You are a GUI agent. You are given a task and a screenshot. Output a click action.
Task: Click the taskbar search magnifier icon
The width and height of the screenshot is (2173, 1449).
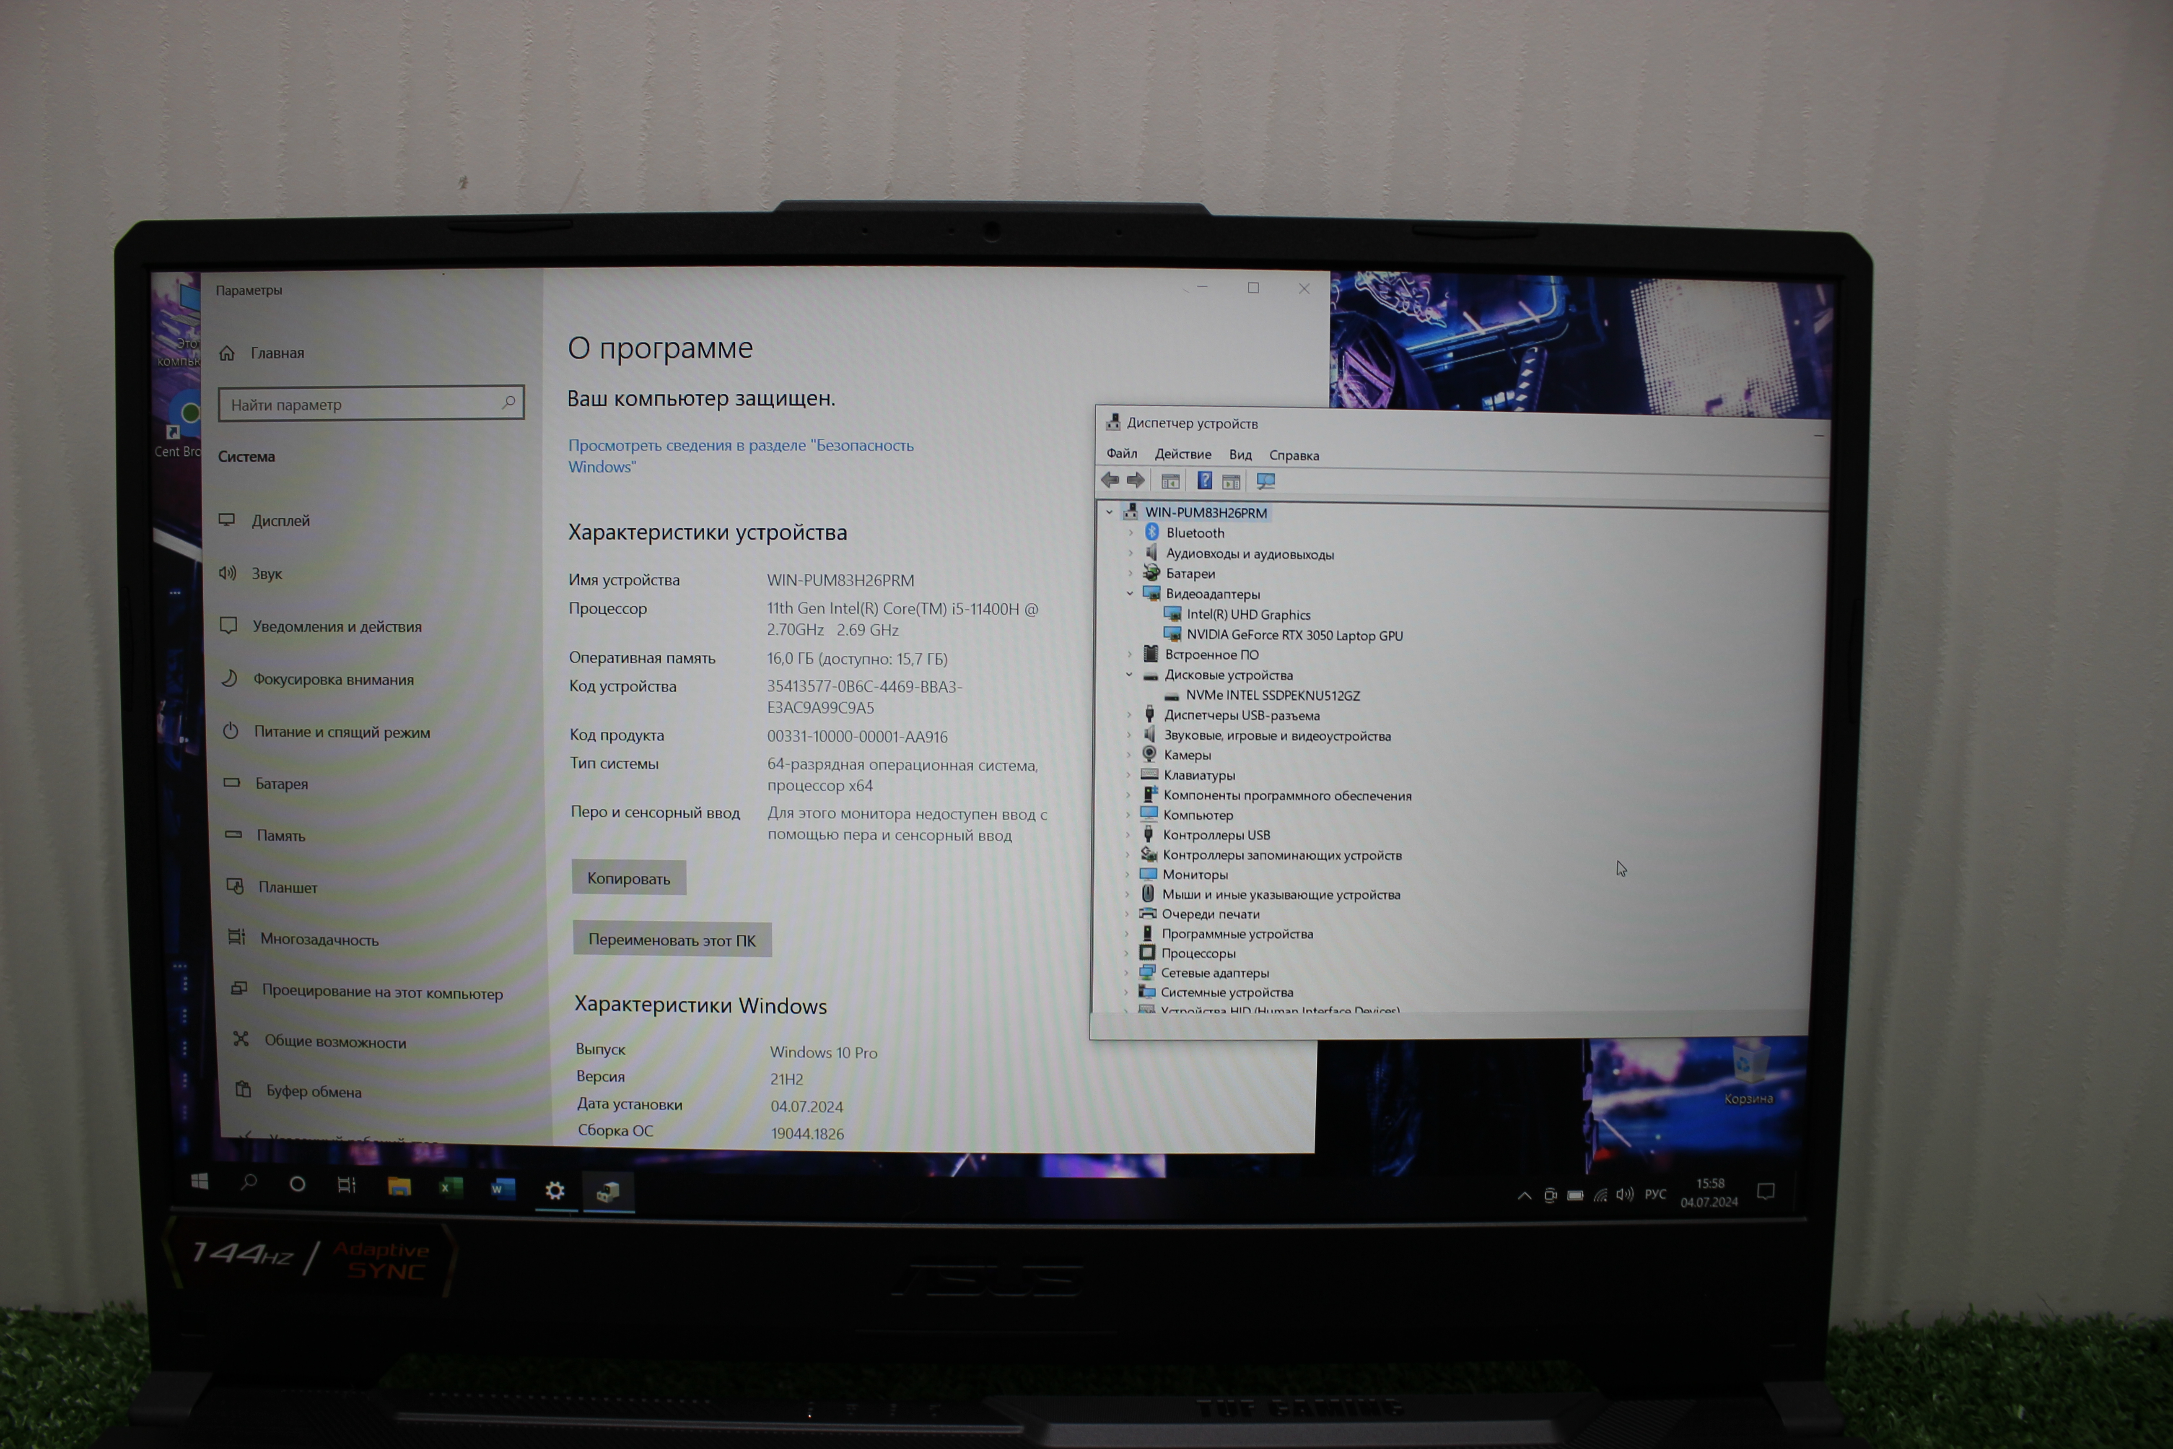(249, 1183)
